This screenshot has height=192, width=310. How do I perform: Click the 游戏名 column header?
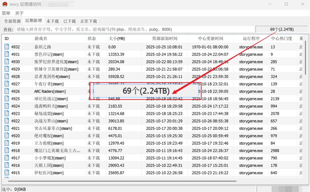pos(41,38)
